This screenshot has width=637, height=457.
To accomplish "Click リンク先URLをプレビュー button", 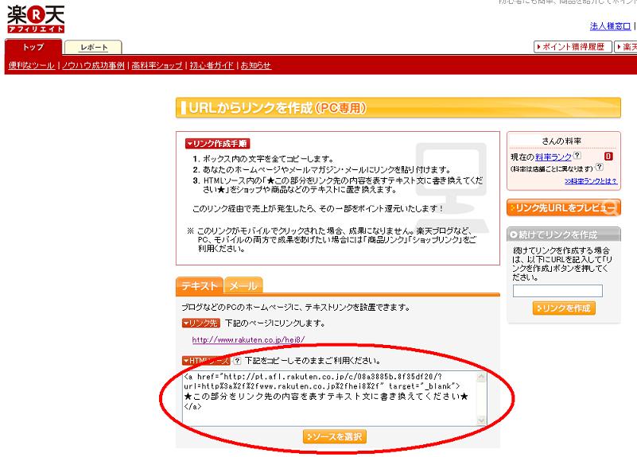I will (564, 207).
